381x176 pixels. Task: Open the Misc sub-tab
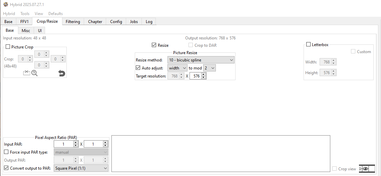tap(26, 30)
